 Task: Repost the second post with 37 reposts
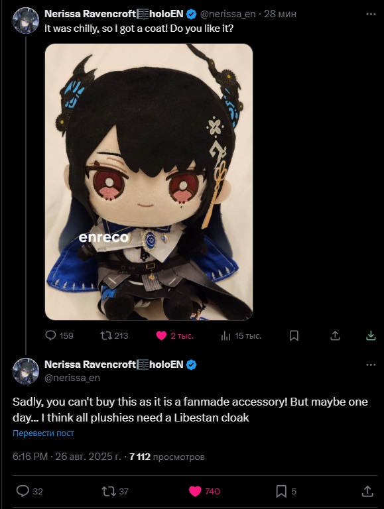point(115,491)
